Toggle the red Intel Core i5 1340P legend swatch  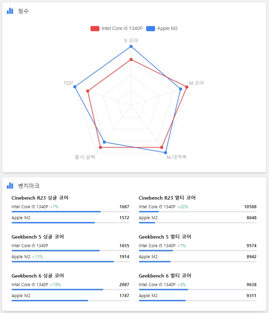pyautogui.click(x=95, y=29)
